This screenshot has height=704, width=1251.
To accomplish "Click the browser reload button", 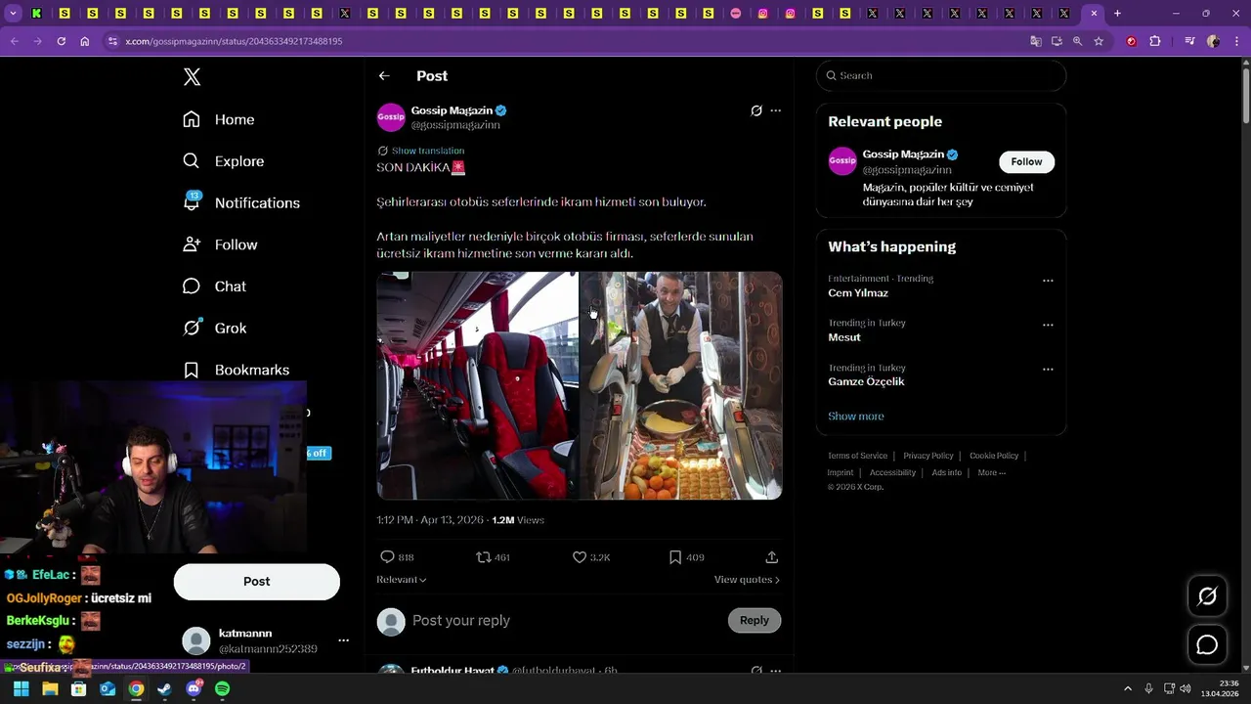I will tap(61, 41).
